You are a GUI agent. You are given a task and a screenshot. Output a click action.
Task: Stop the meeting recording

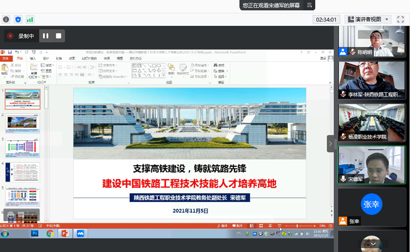click(x=58, y=36)
